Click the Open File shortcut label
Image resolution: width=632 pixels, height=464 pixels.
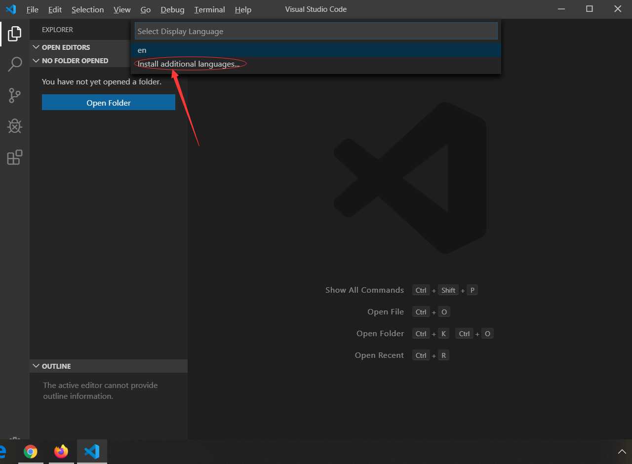coord(386,312)
